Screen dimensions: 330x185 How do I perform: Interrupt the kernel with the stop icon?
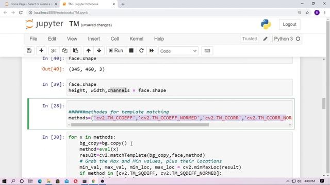(131, 51)
